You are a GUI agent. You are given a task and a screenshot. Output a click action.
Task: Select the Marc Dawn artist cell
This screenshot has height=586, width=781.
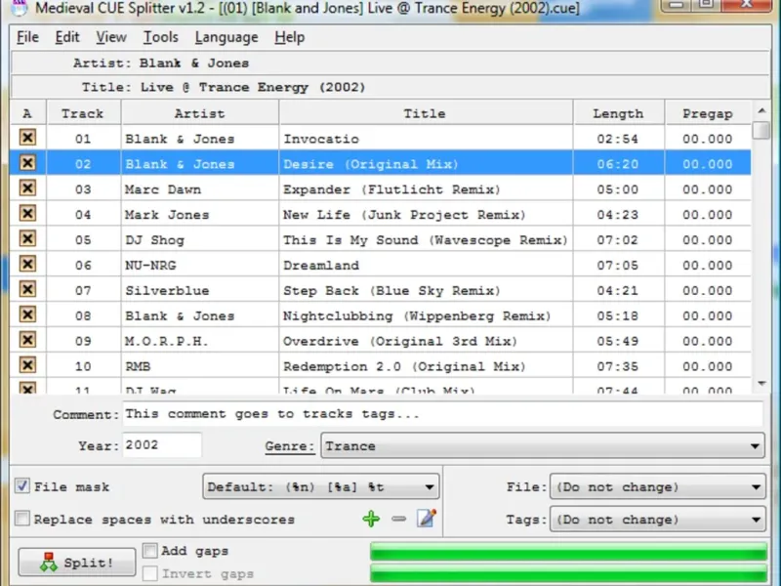[x=200, y=189]
